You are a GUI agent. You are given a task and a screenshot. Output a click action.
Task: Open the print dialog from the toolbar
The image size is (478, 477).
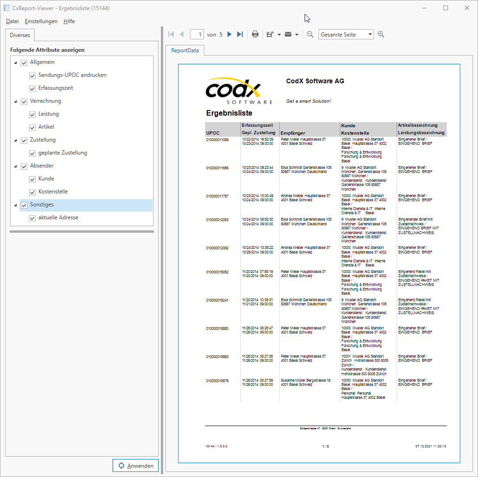255,34
